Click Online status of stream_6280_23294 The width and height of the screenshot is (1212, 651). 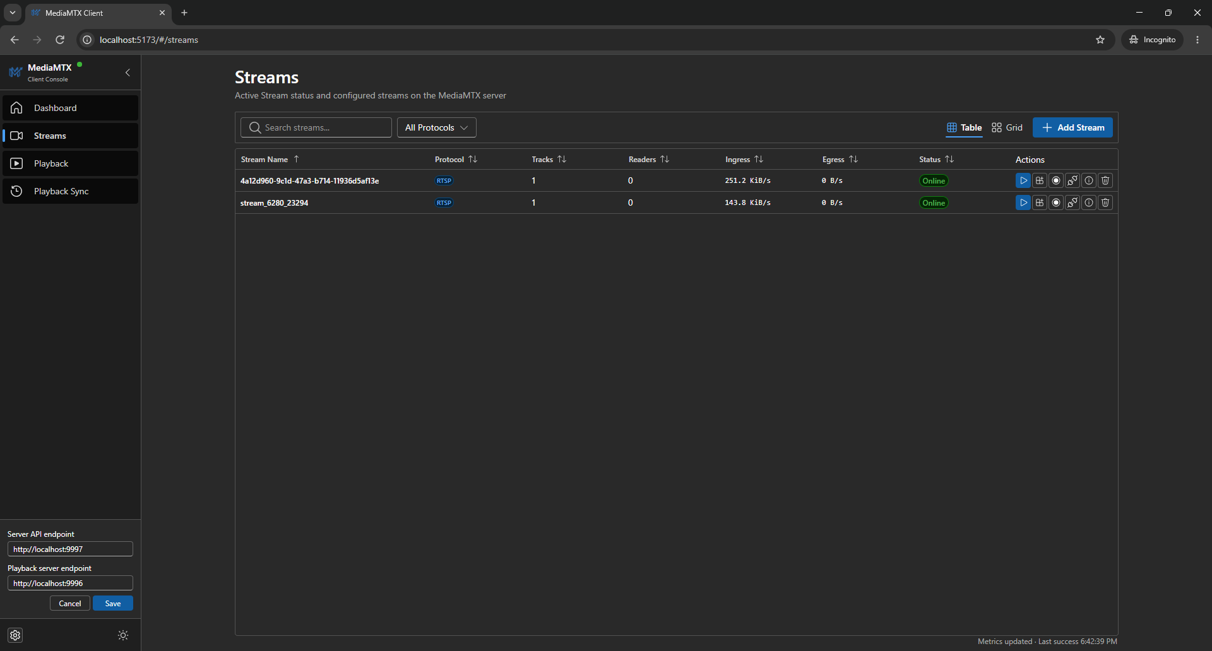tap(934, 202)
